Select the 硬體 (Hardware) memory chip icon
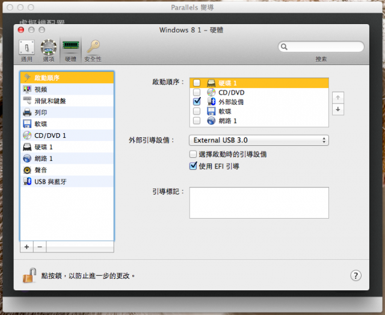Screen dimensions: 385x315 click(71, 46)
